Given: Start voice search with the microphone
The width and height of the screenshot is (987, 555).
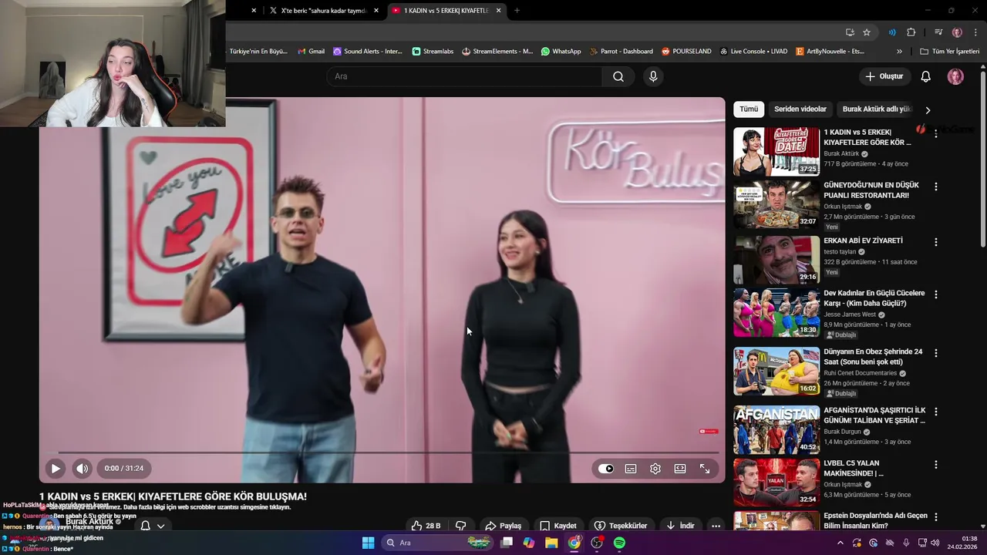Looking at the screenshot, I should pos(653,76).
